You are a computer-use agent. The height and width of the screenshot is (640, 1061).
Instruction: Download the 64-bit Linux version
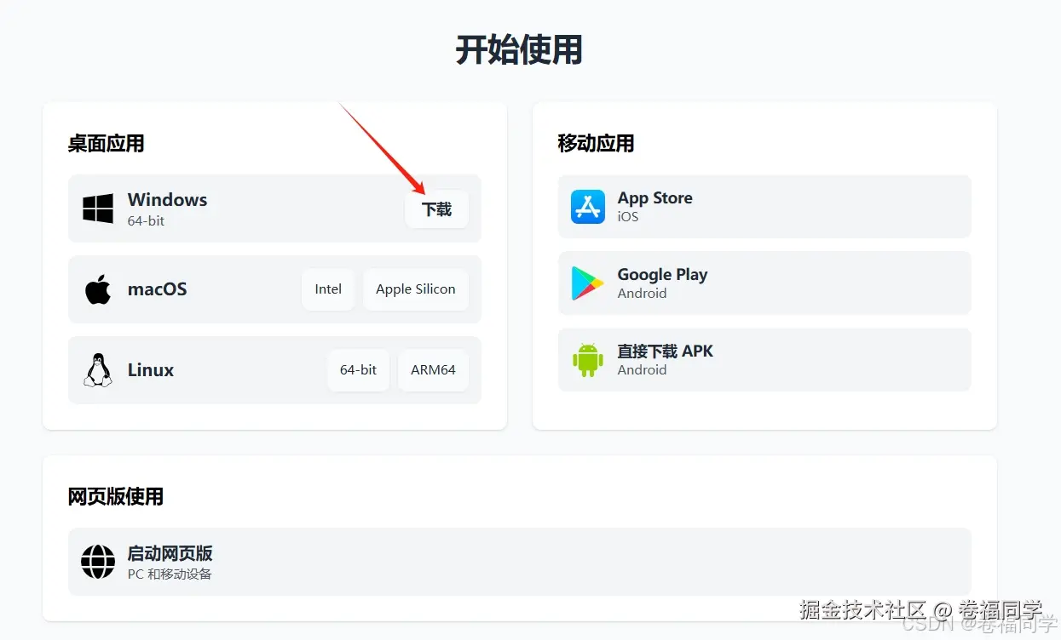tap(358, 369)
